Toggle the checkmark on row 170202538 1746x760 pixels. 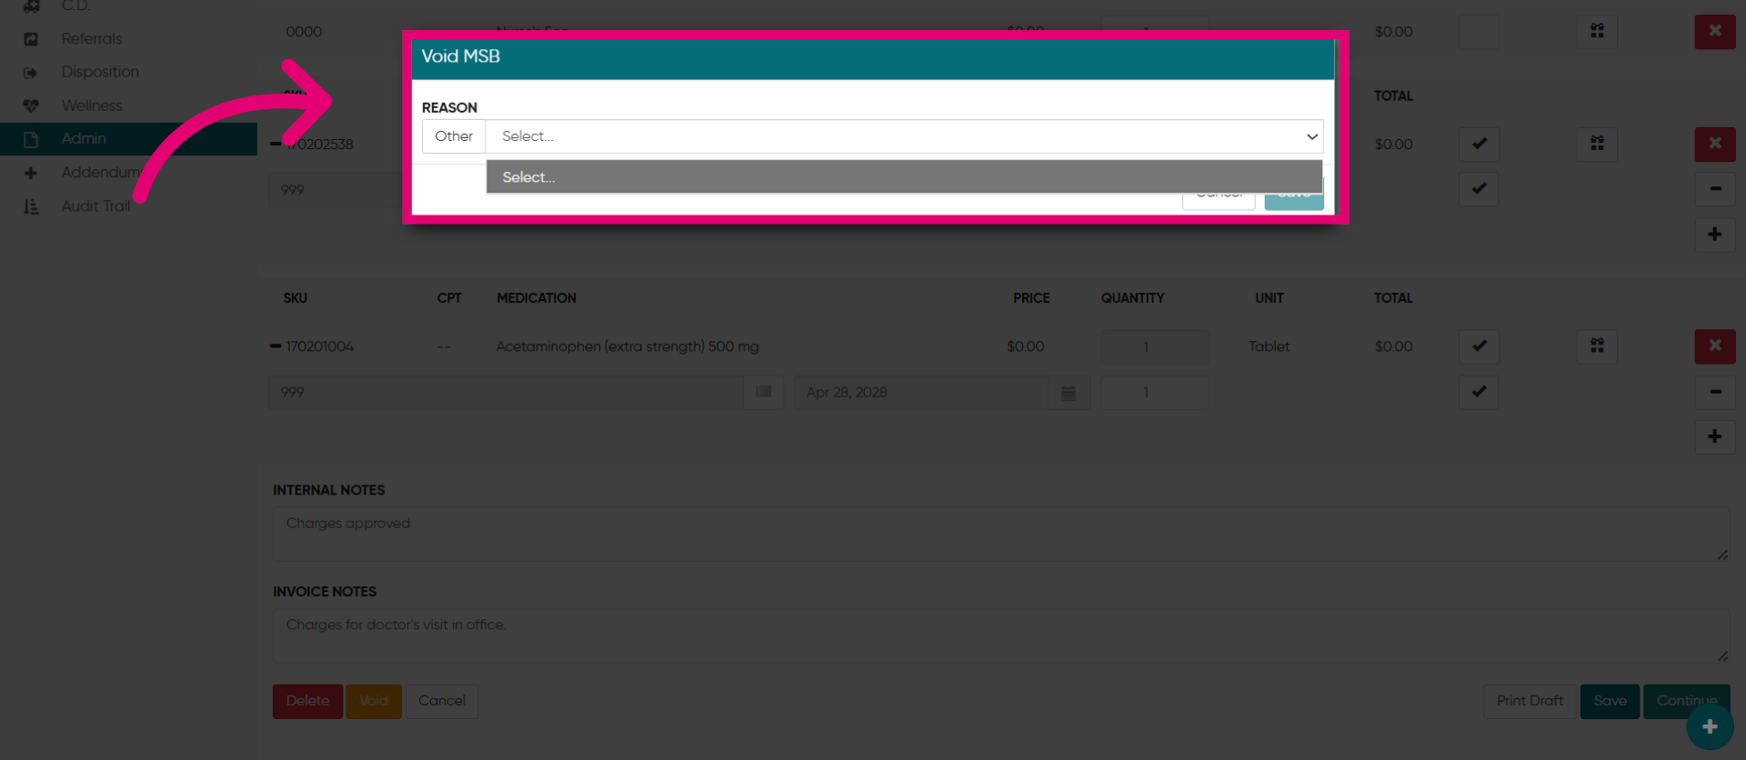tap(1479, 144)
